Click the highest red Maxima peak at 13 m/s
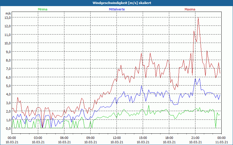 [x=198, y=18]
